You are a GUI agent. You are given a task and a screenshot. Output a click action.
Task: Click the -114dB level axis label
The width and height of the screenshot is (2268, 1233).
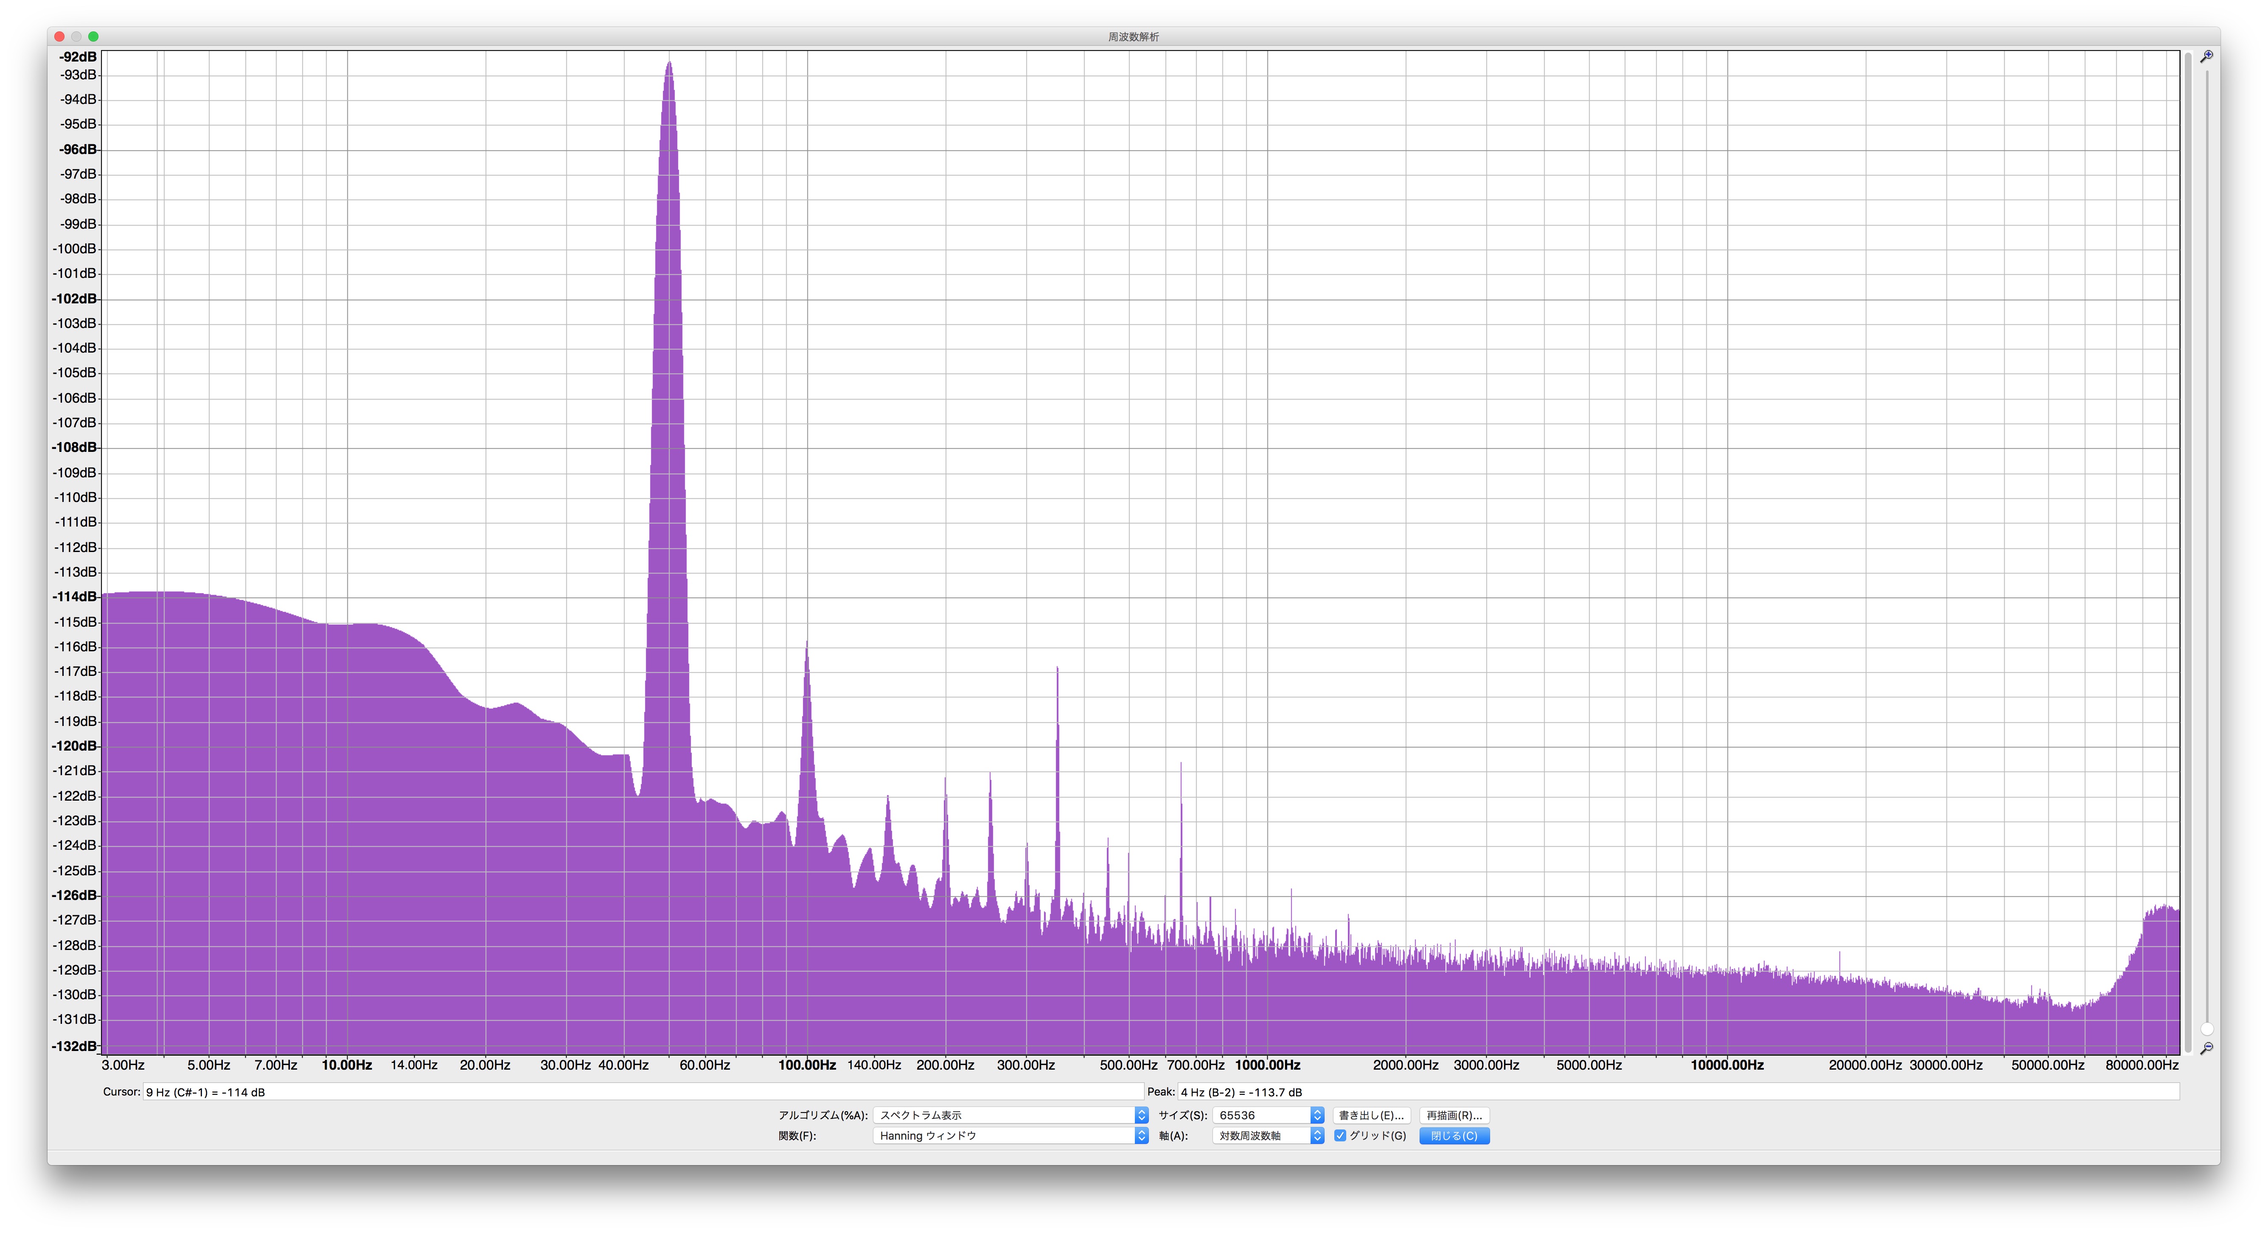[x=75, y=597]
